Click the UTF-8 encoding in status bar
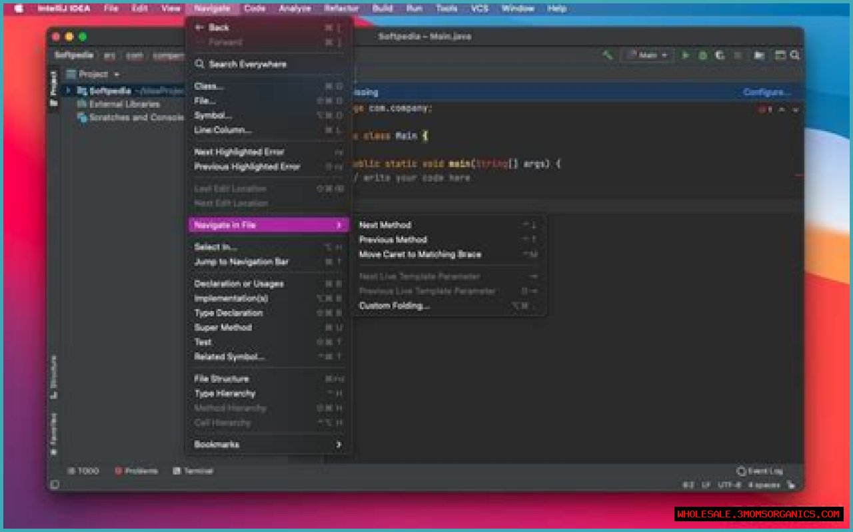Image resolution: width=853 pixels, height=532 pixels. [729, 485]
